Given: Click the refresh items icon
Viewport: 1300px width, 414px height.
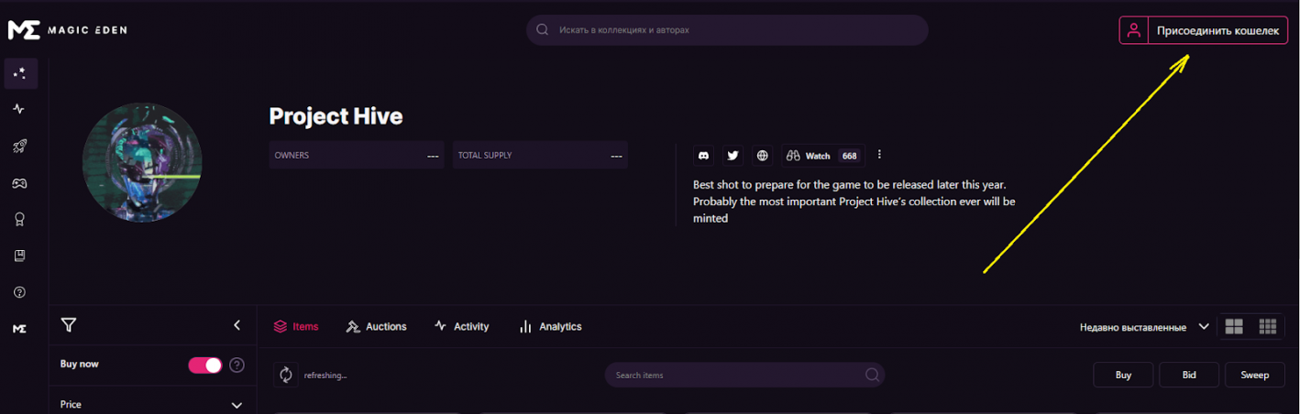Looking at the screenshot, I should pos(285,375).
